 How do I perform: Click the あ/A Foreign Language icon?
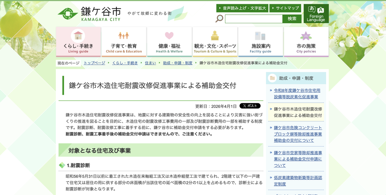316,14
